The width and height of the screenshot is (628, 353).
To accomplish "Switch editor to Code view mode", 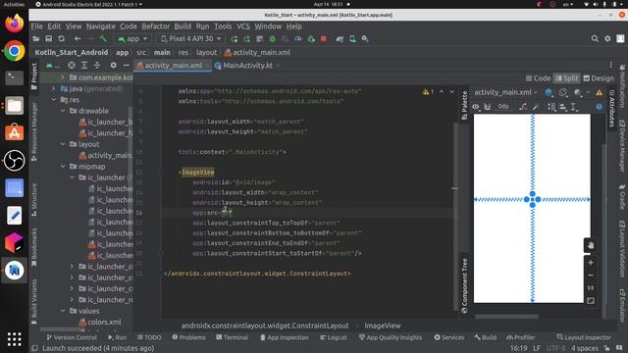I will pos(539,78).
